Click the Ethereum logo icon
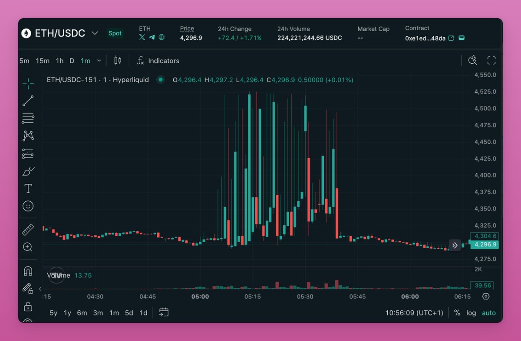The width and height of the screenshot is (521, 341). [26, 33]
